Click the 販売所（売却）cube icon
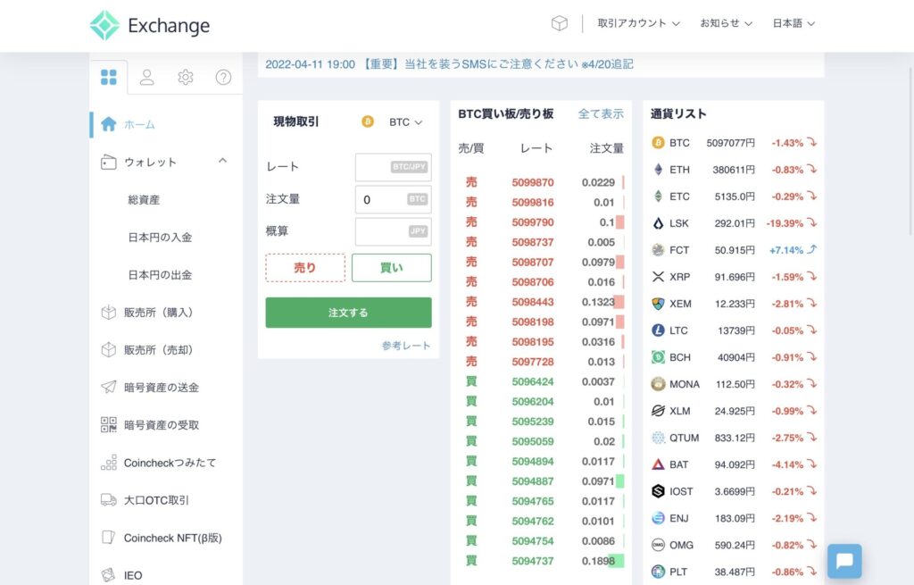Screen dimensions: 914x585 coord(108,349)
